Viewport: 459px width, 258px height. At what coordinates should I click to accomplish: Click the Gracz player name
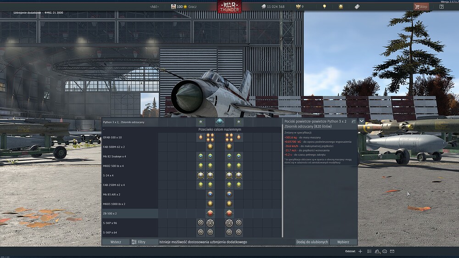[x=192, y=6]
